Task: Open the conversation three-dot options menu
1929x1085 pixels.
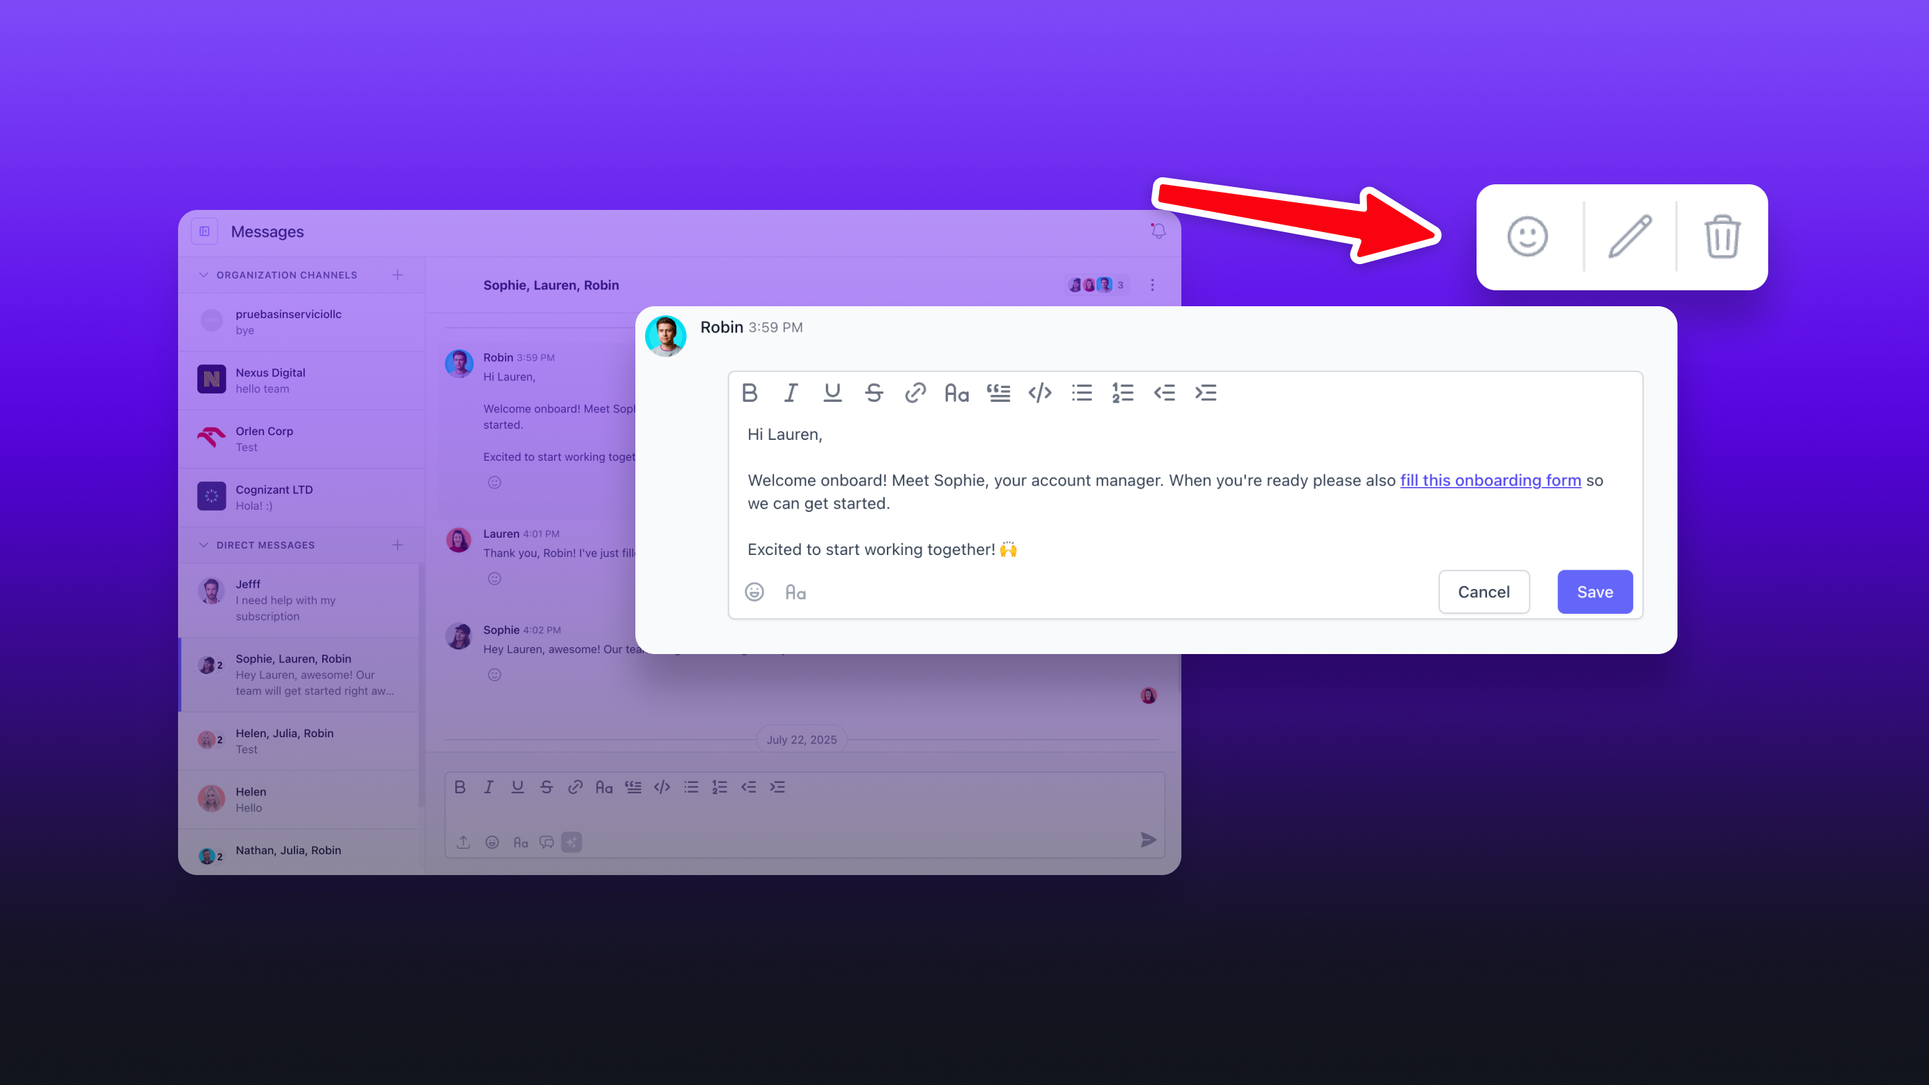Action: 1152,285
